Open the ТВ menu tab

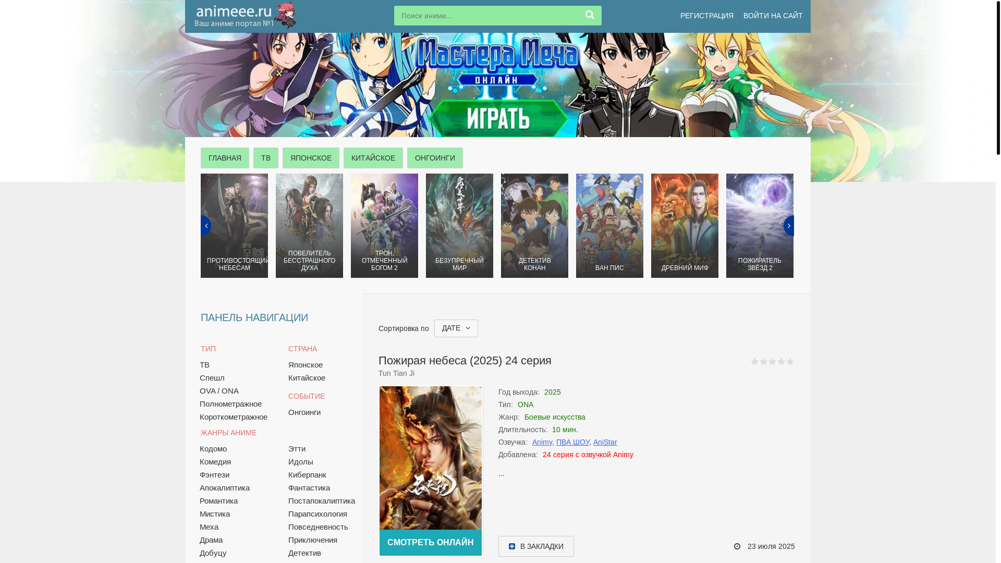tap(266, 158)
